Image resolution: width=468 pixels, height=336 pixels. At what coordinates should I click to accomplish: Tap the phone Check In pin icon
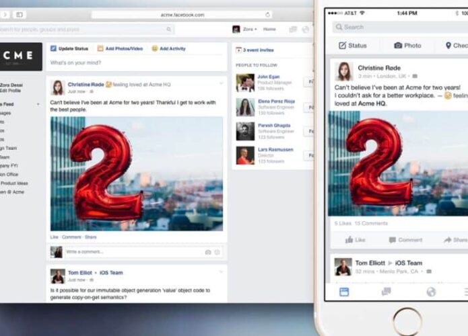(448, 45)
